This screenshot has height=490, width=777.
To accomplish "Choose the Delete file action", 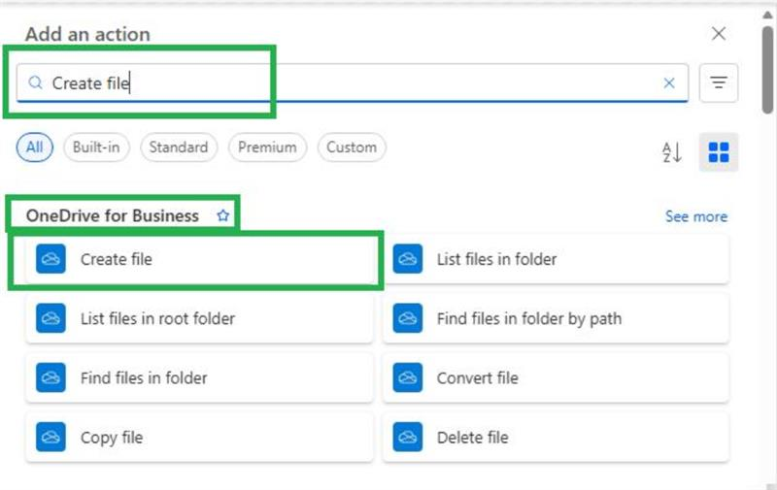I will pos(556,437).
